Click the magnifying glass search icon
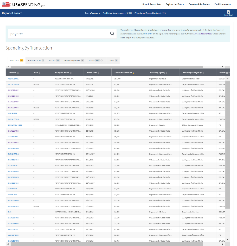The width and height of the screenshot is (237, 246). click(x=112, y=34)
